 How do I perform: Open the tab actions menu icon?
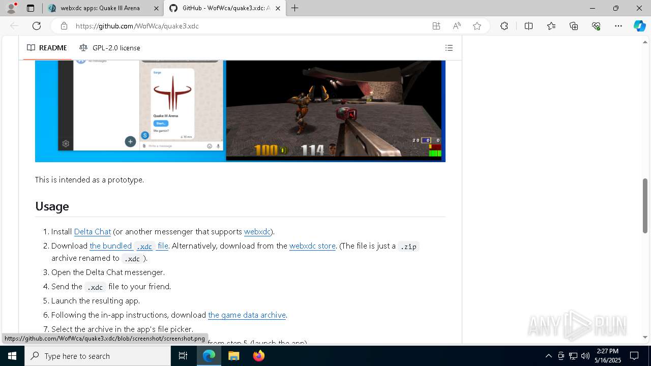pos(31,8)
